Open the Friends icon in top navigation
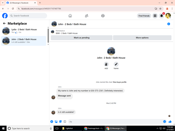Image resolution: width=175 pixels, height=131 pixels. click(x=86, y=16)
